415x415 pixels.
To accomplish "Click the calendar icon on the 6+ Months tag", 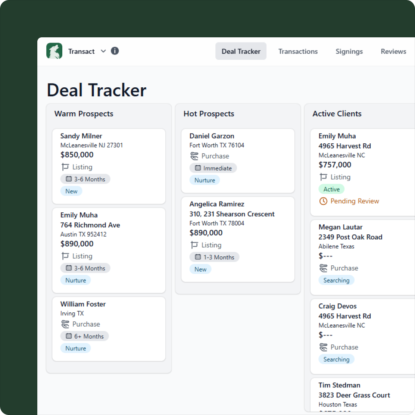I will pyautogui.click(x=69, y=336).
